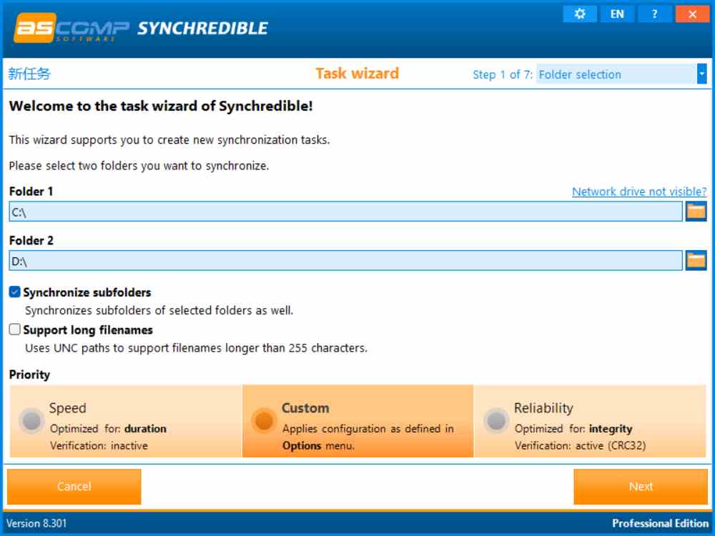The width and height of the screenshot is (715, 536).
Task: Click the Folder 1 path field
Action: (345, 212)
